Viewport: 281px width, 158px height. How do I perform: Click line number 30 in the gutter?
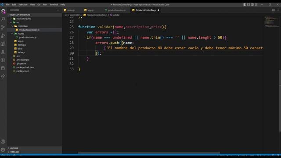72,53
